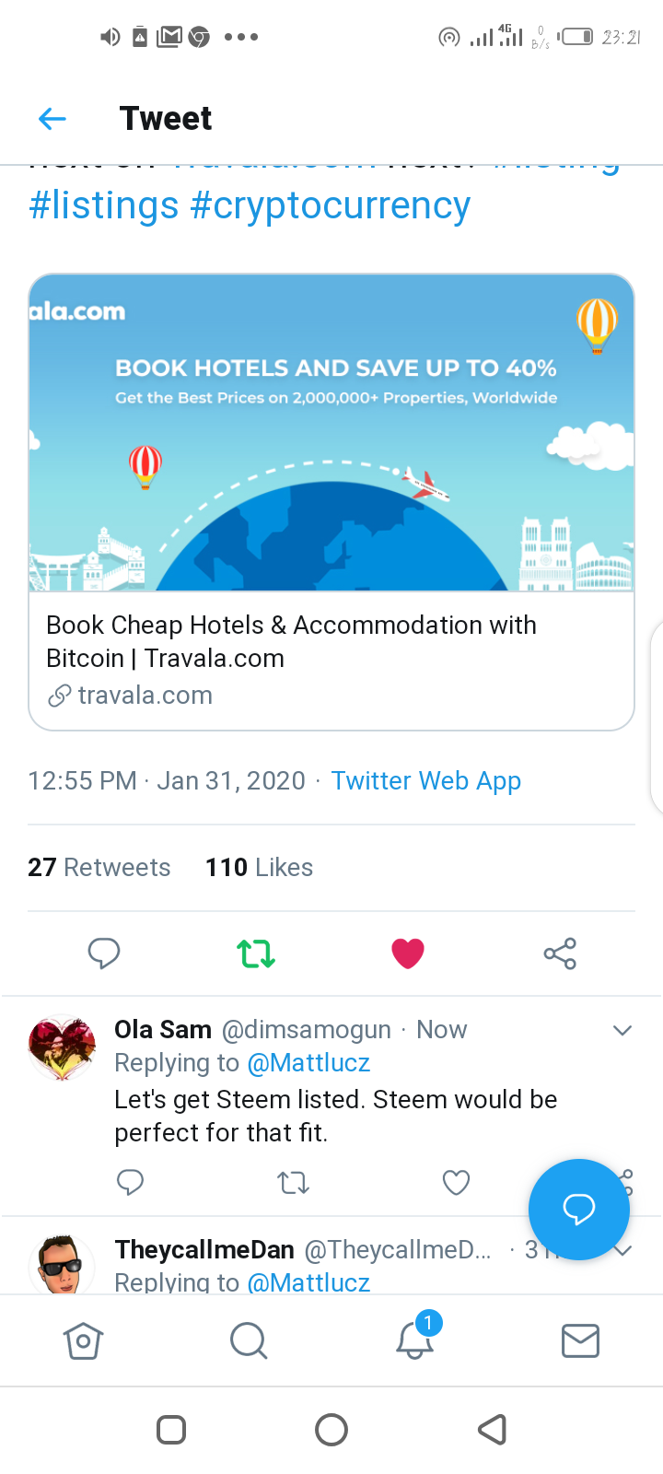View the 27 Retweets list
The image size is (663, 1474).
(99, 867)
